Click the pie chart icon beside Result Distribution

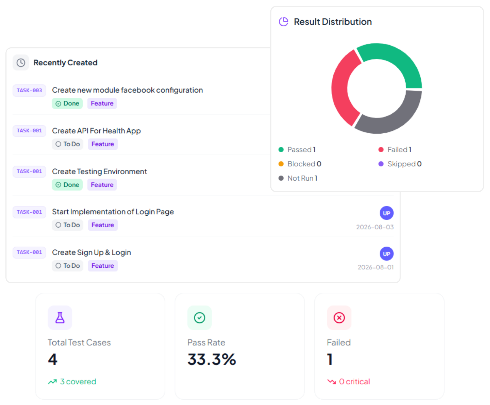click(x=283, y=22)
